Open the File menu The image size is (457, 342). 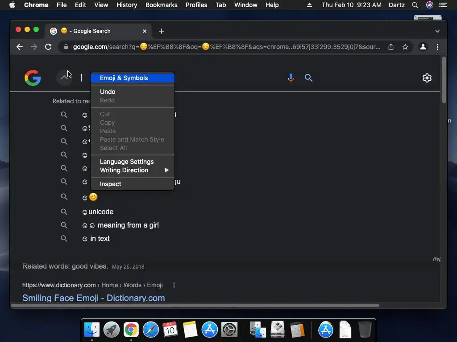point(62,5)
